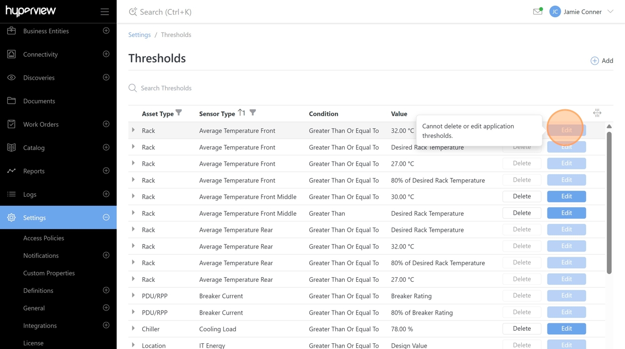Collapse the Settings menu section
Image resolution: width=625 pixels, height=349 pixels.
click(x=106, y=217)
